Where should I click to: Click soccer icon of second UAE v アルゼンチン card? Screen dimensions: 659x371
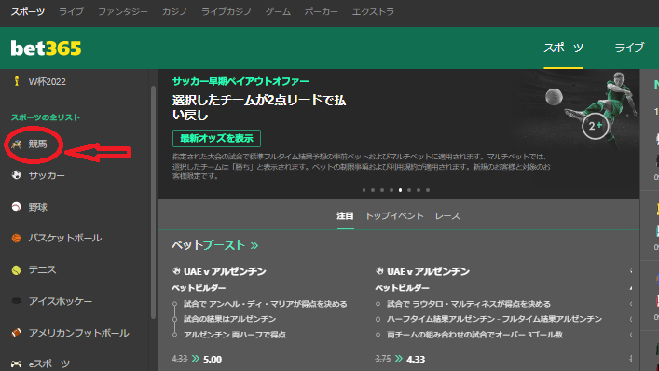tap(379, 271)
